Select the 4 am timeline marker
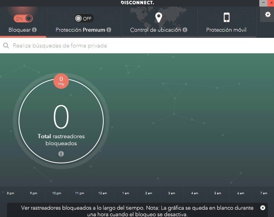274x217 pixels. click(x=195, y=193)
